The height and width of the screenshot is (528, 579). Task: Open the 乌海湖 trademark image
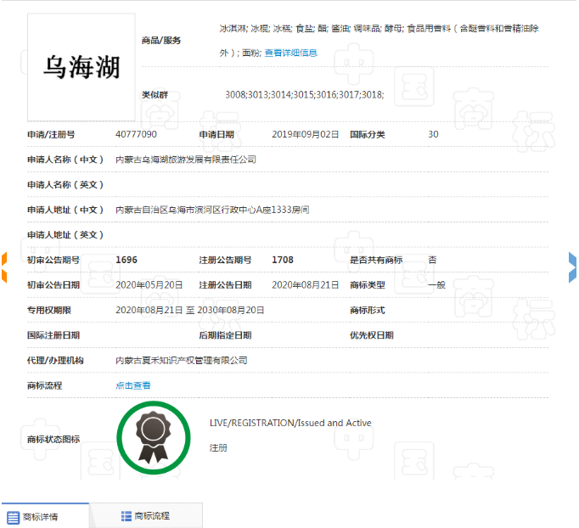(82, 67)
